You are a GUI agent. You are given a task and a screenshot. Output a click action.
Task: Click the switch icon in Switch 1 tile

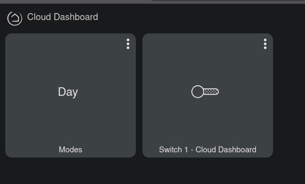click(x=205, y=92)
